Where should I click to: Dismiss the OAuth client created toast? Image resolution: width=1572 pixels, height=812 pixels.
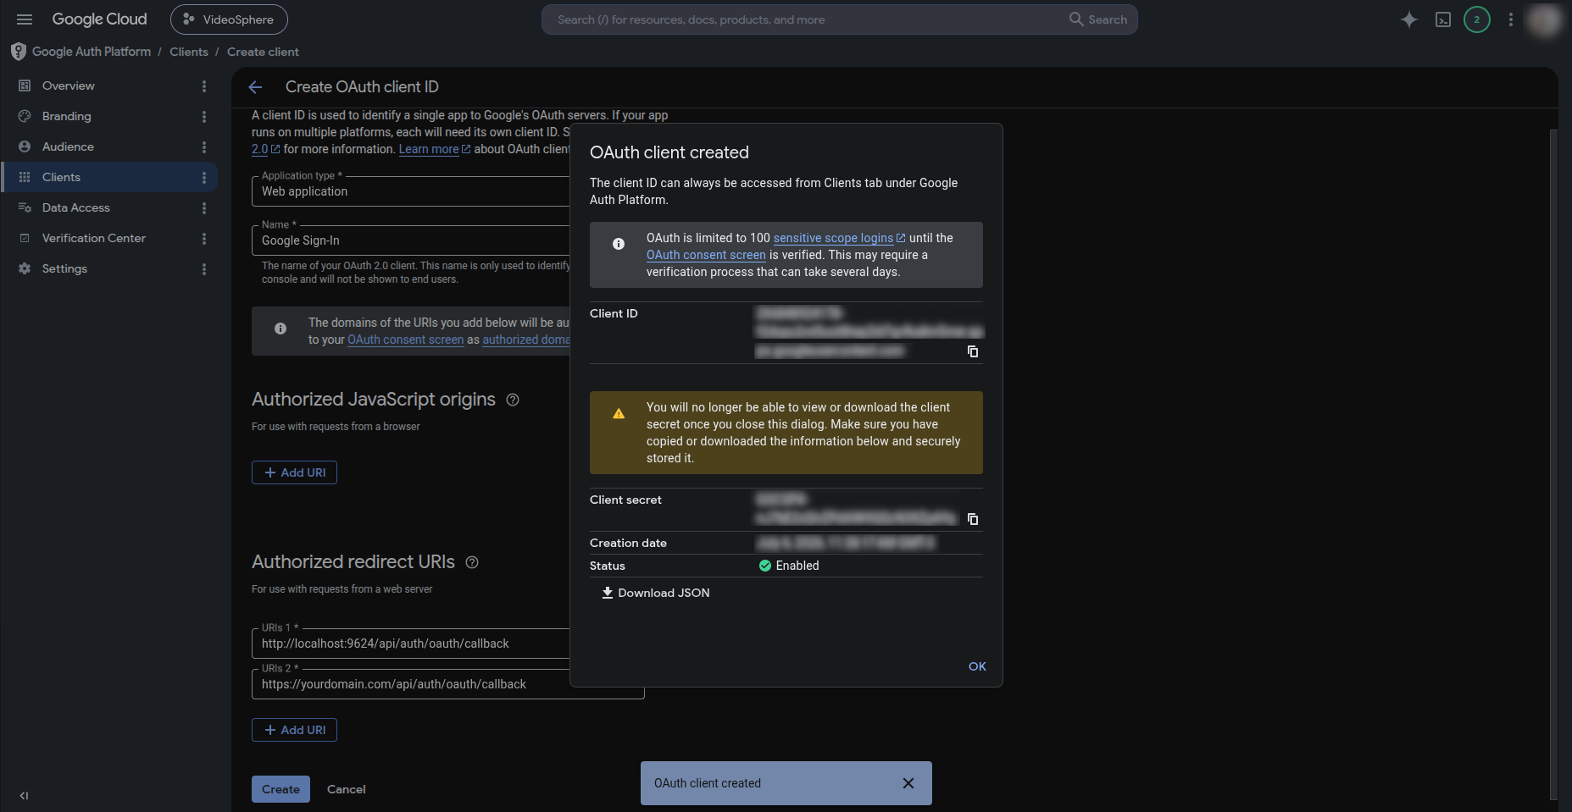pyautogui.click(x=908, y=783)
